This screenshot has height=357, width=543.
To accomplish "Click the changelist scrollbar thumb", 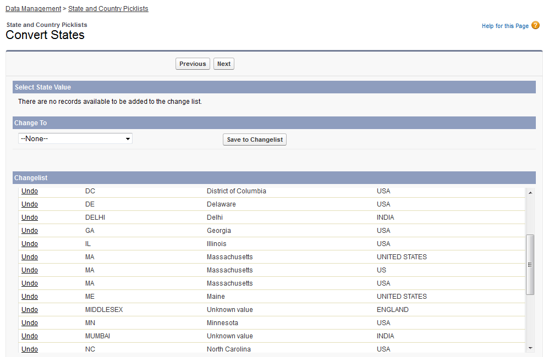I will click(530, 264).
